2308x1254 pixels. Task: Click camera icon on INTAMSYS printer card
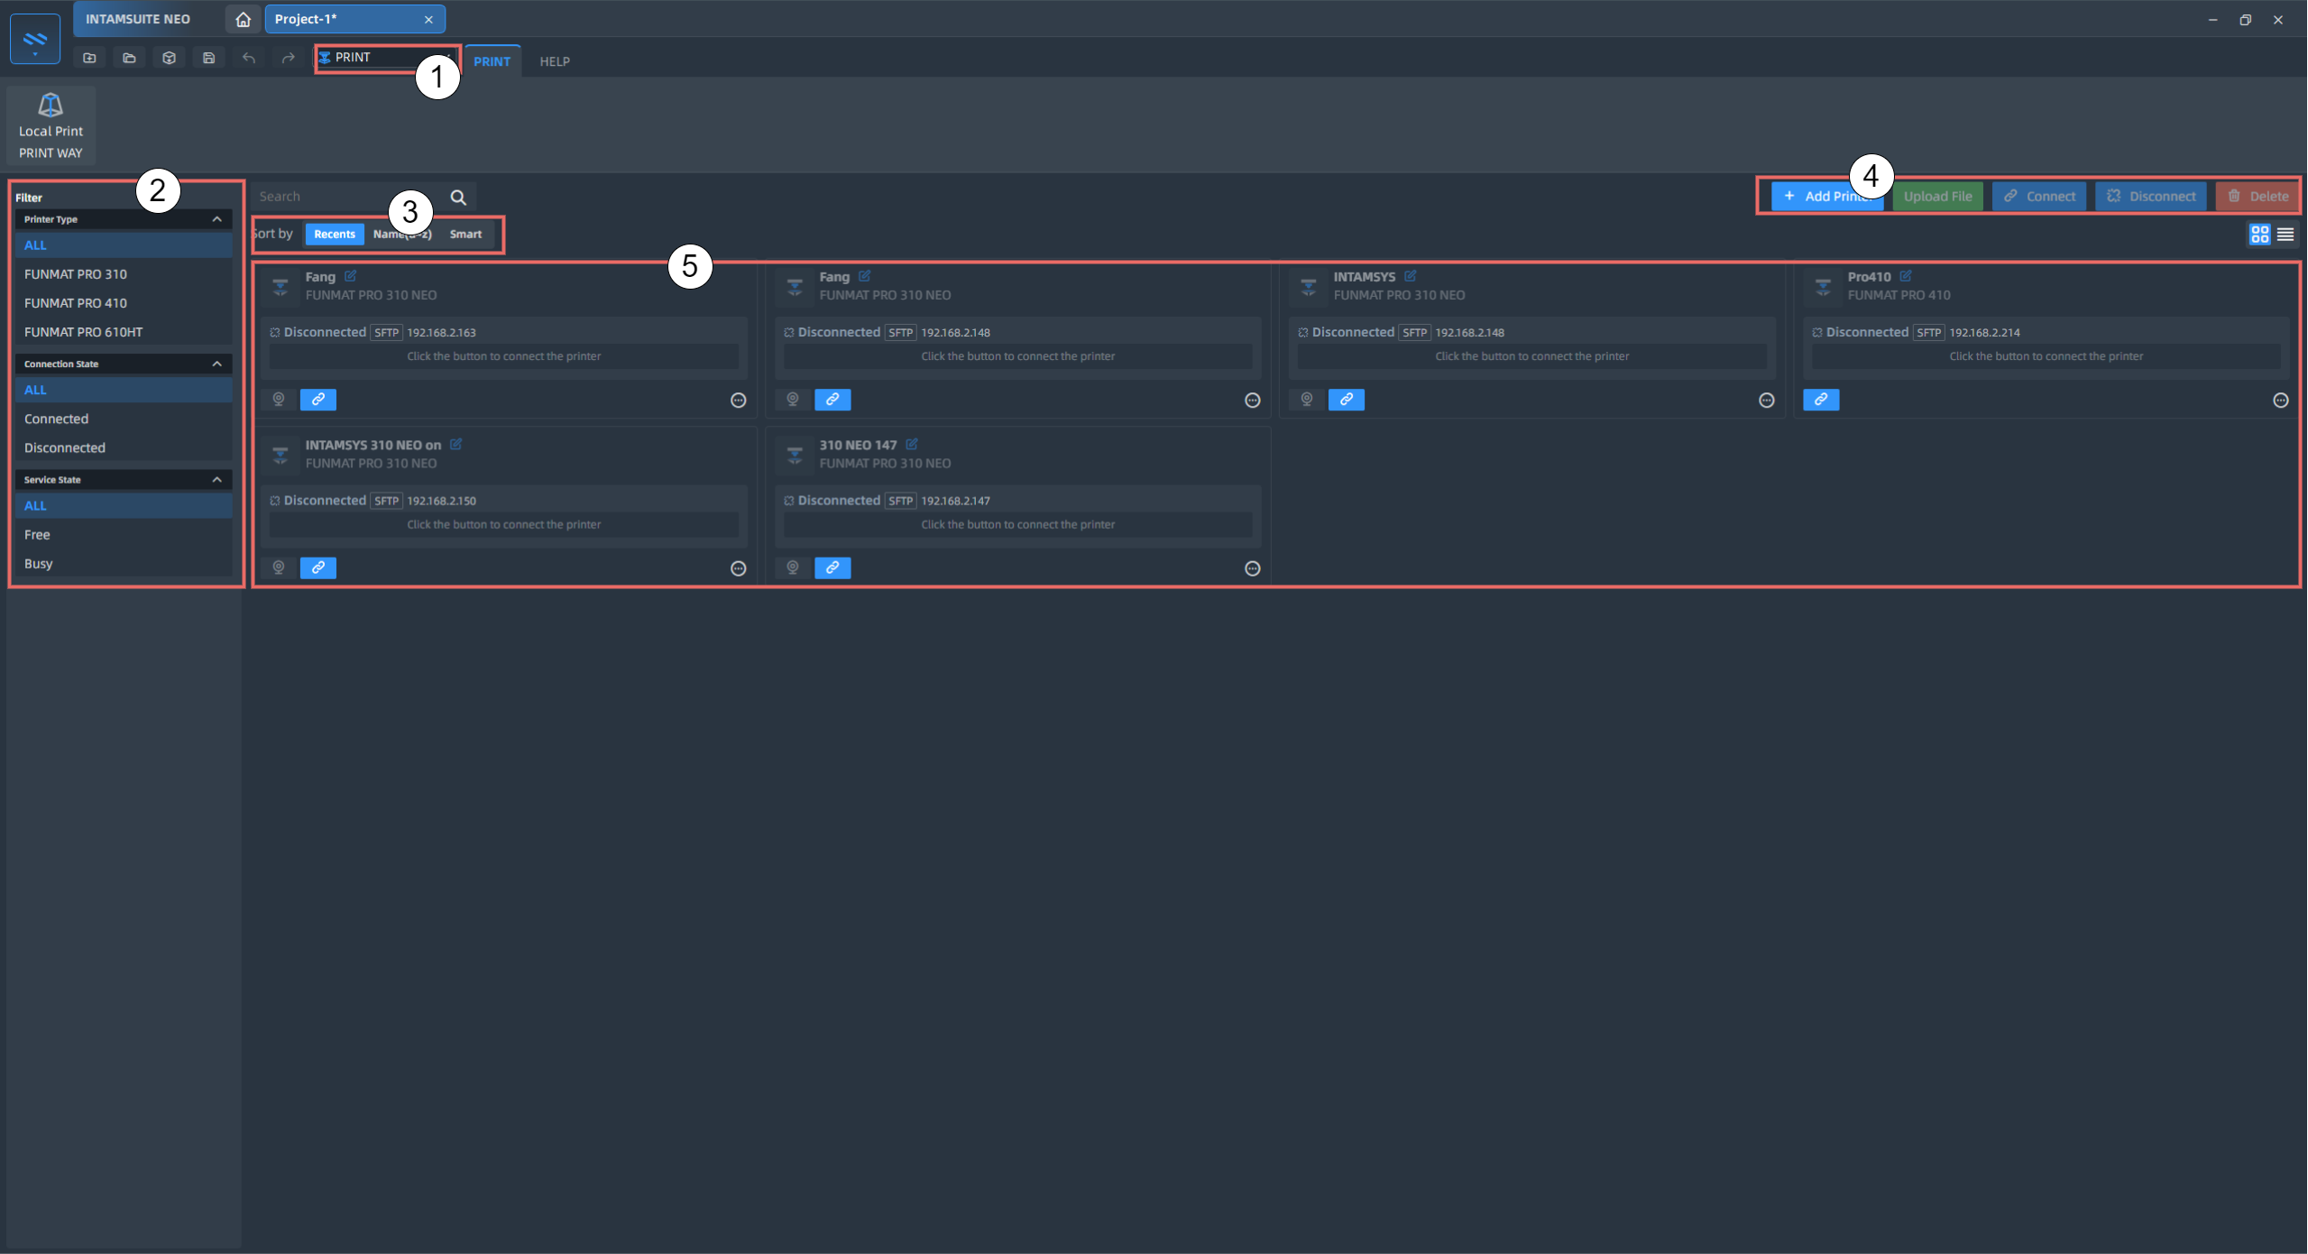pos(1306,399)
